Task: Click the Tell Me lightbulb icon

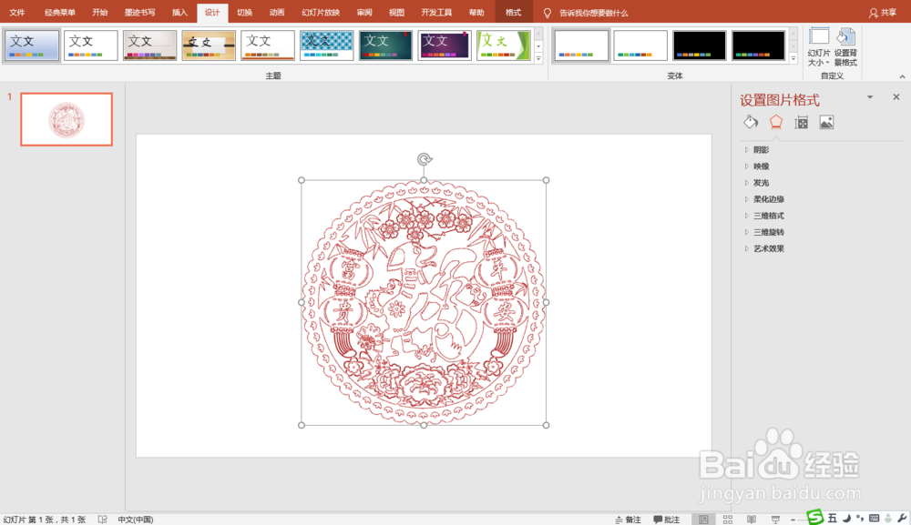Action: (x=547, y=13)
